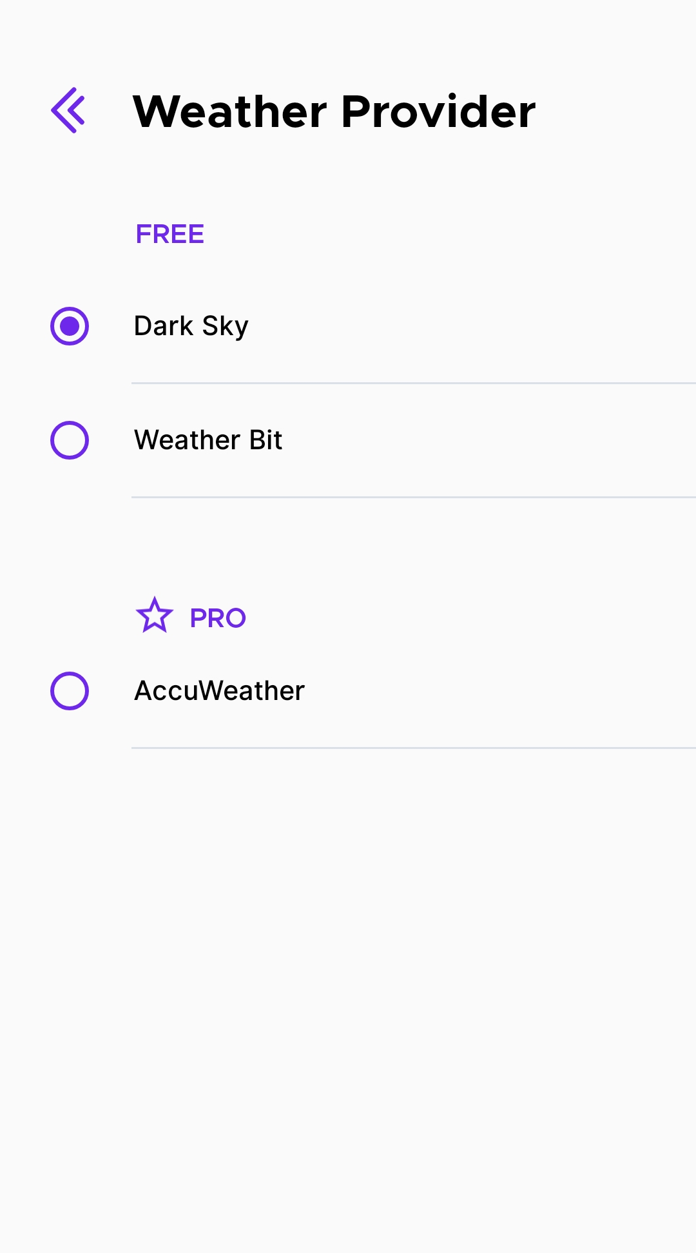Click the word "Sky" in Dark Sky
This screenshot has width=696, height=1253.
[225, 327]
